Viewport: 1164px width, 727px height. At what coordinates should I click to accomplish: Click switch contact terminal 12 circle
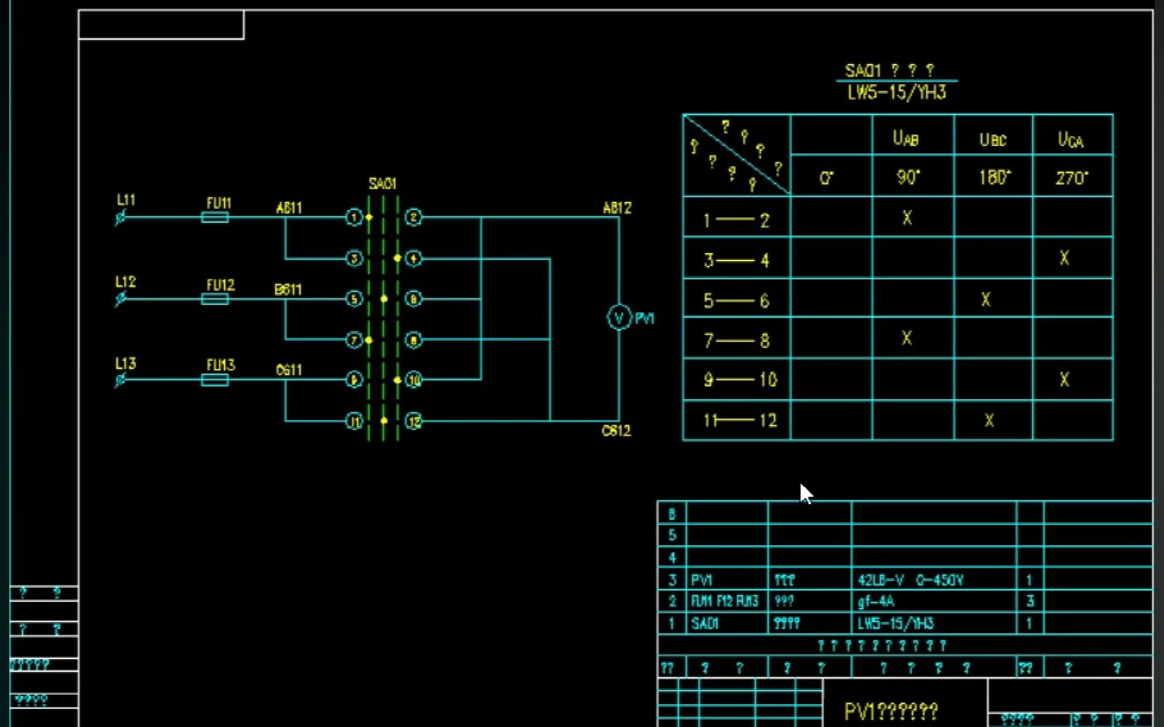414,421
